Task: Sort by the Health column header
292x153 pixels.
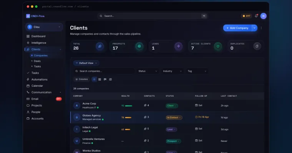Action: pos(125,96)
